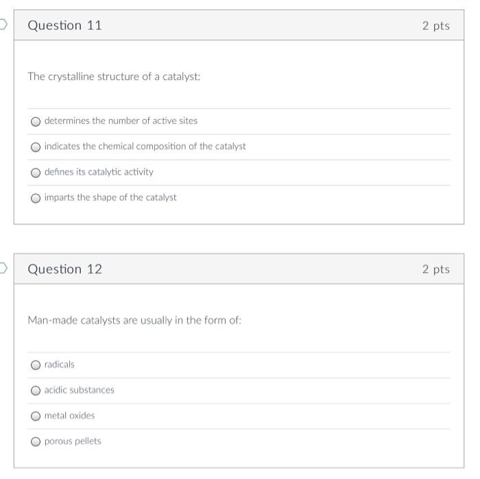
Task: Click the '2 pts' label on Question 11
Action: click(x=435, y=25)
